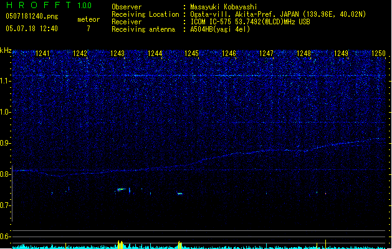The height and width of the screenshot is (249, 392).
Task: Click the HROFFT title text
Action: pyautogui.click(x=37, y=6)
